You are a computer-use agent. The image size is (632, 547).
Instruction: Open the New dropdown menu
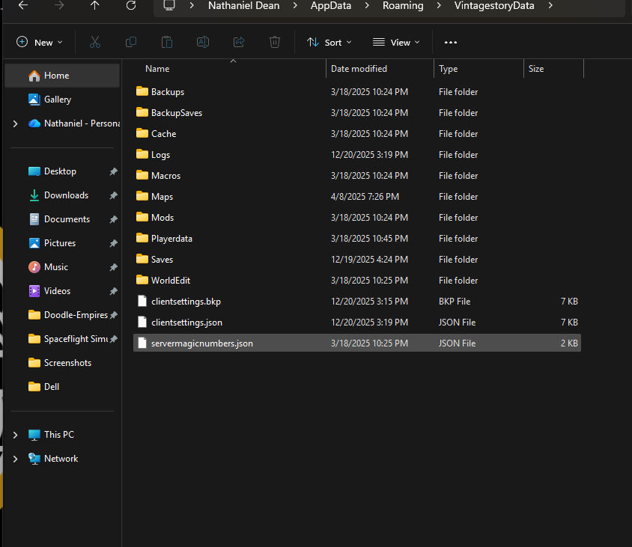coord(40,43)
